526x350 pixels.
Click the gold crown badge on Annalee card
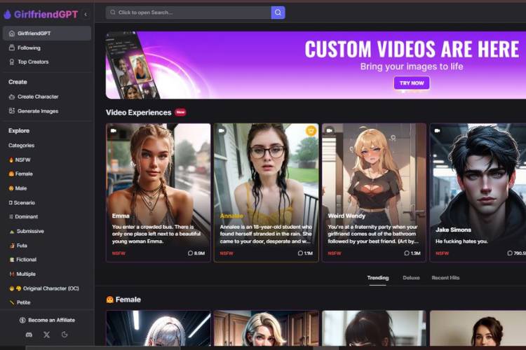[311, 131]
